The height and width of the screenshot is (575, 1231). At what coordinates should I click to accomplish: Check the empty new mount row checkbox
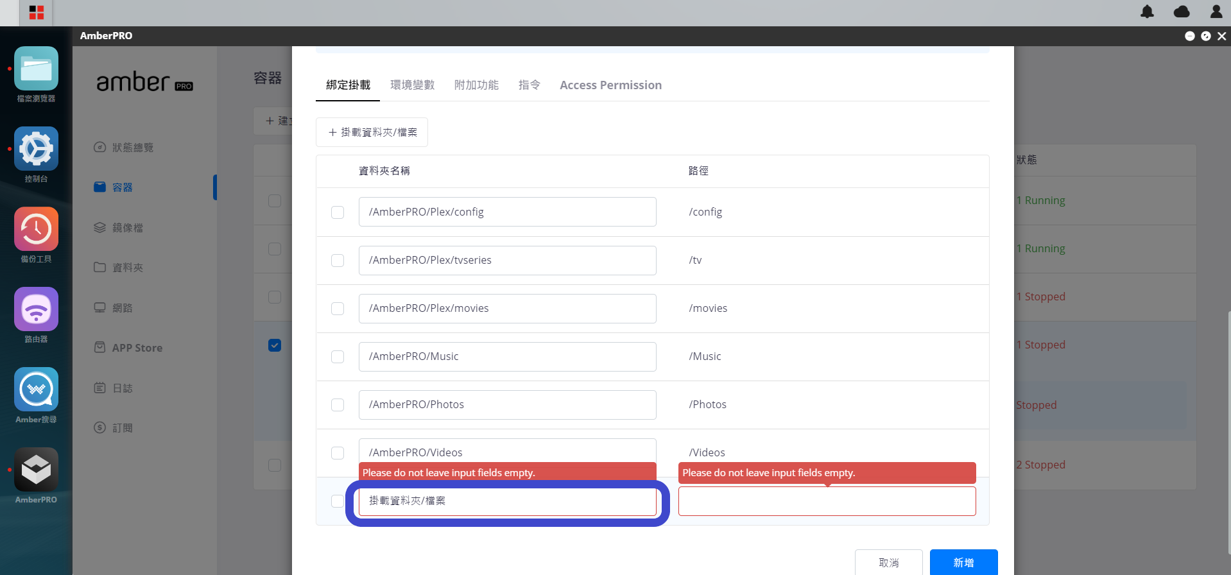pyautogui.click(x=338, y=501)
